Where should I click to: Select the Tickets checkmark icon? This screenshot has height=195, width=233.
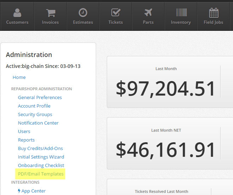click(x=116, y=12)
